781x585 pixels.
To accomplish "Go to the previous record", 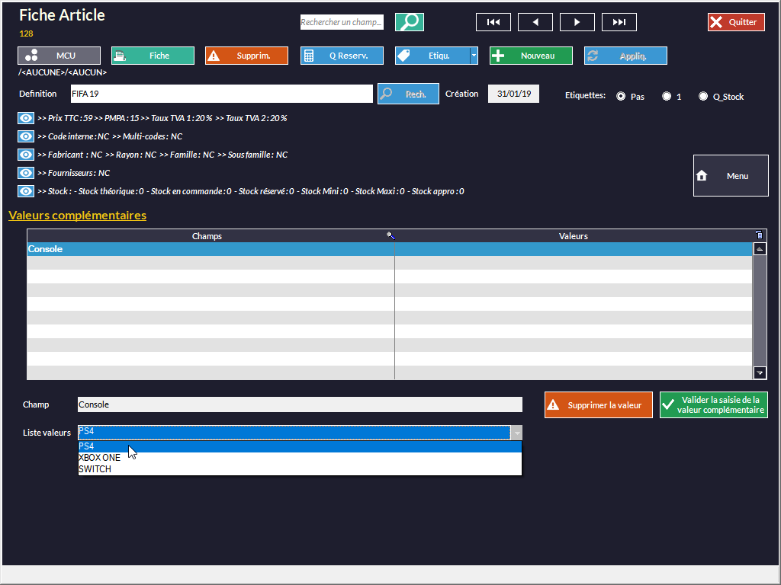I will [x=535, y=22].
